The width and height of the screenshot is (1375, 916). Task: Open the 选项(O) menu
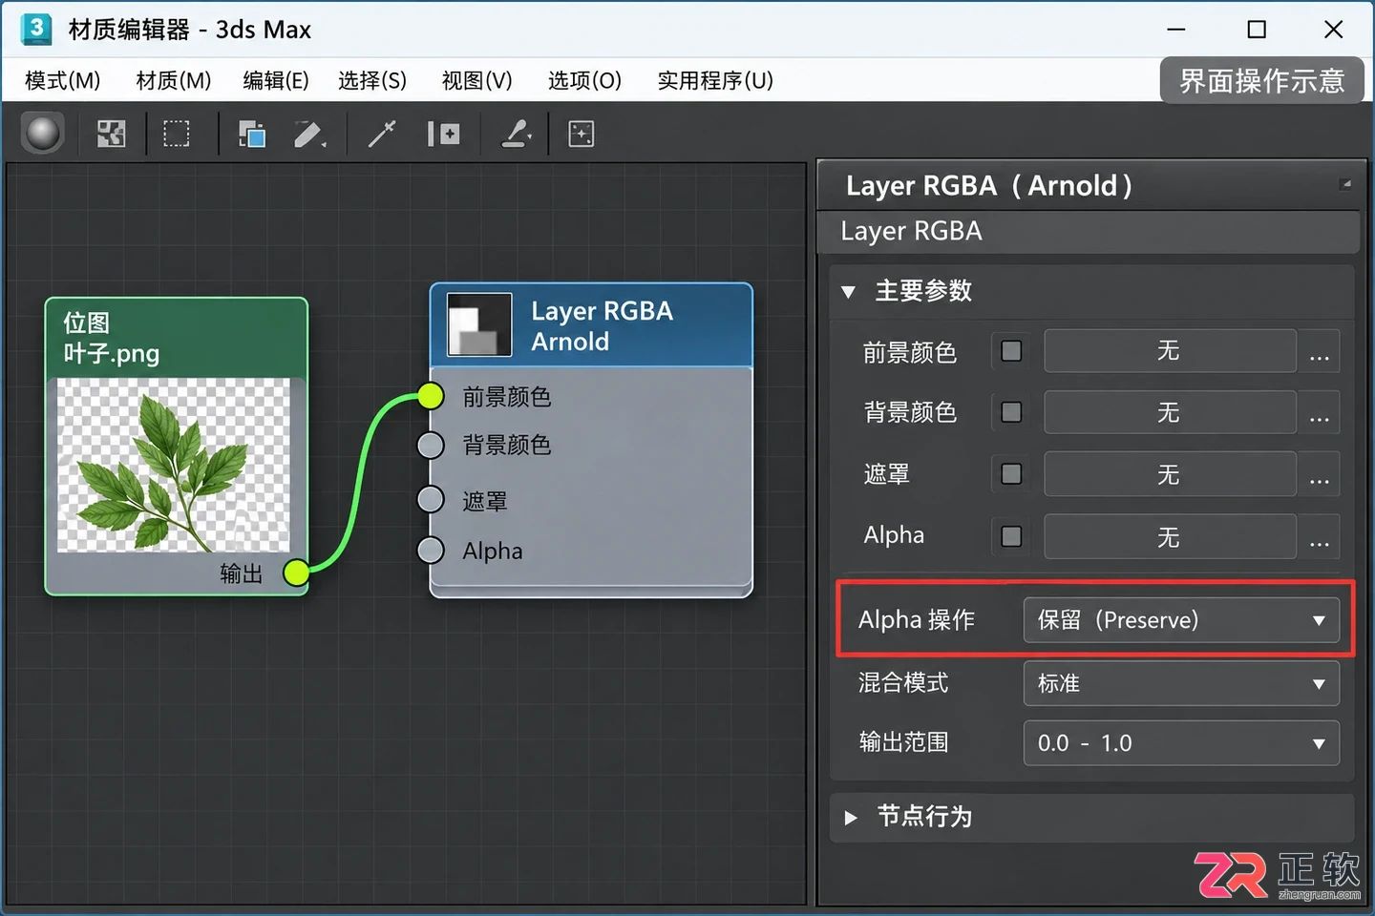(584, 81)
